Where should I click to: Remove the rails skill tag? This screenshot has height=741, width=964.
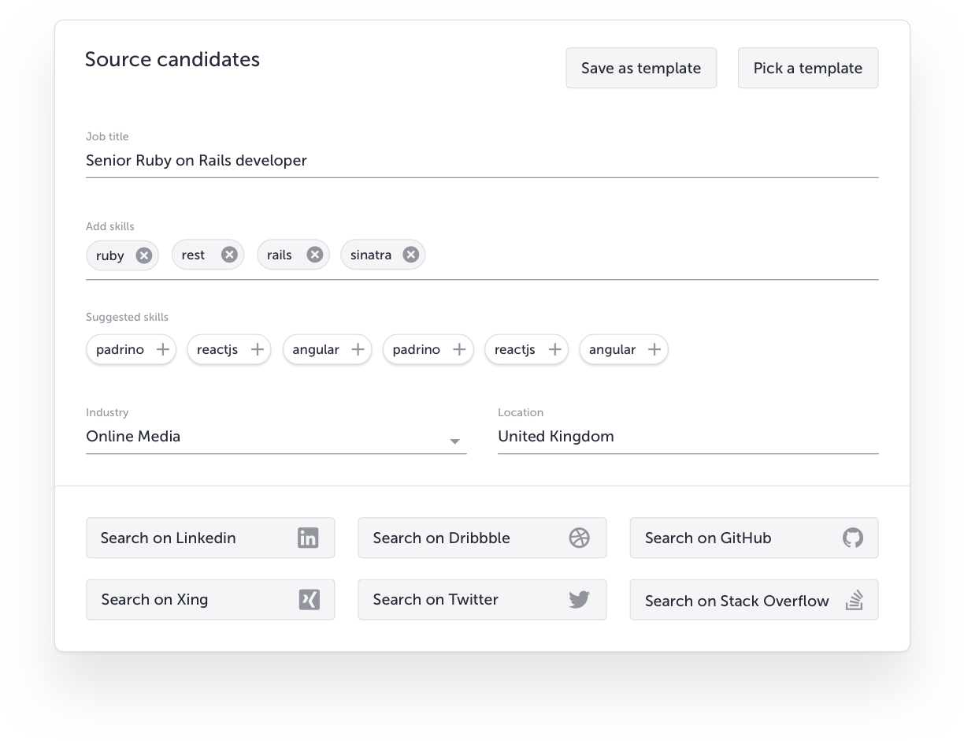[314, 255]
